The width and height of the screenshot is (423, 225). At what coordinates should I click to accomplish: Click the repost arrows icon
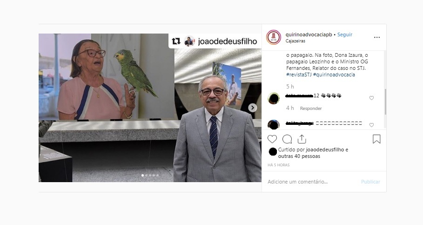[176, 41]
